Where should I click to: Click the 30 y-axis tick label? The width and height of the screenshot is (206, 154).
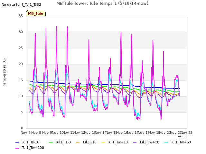click(x=21, y=32)
